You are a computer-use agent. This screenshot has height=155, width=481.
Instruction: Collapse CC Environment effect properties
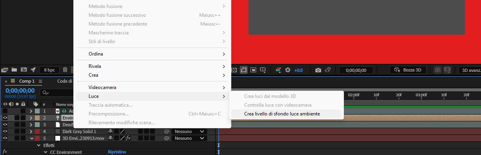point(45,152)
